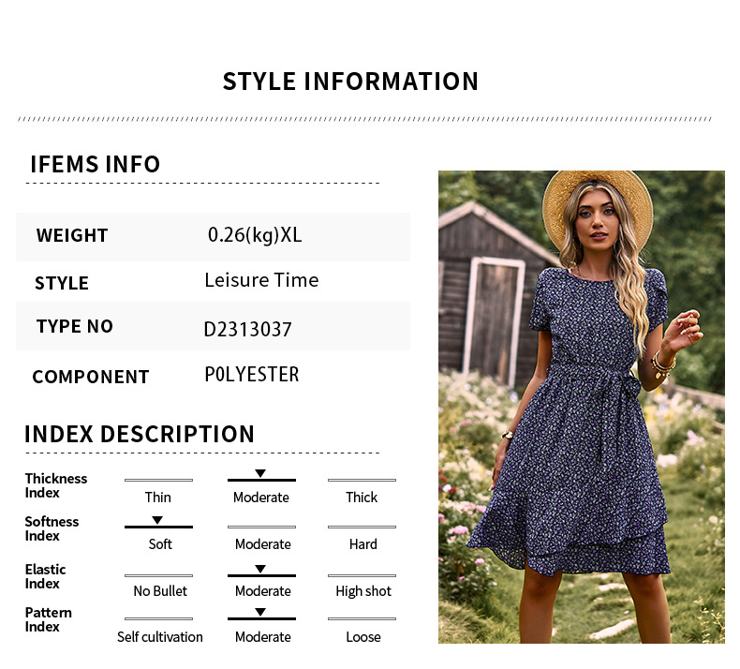The image size is (740, 669).
Task: Click the Self cultivation pattern option
Action: point(160,637)
